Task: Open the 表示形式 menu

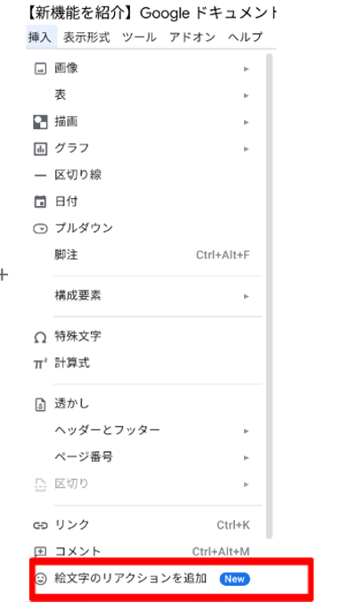Action: click(86, 37)
